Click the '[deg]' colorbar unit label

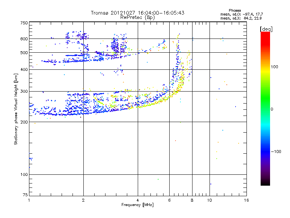pyautogui.click(x=266, y=29)
